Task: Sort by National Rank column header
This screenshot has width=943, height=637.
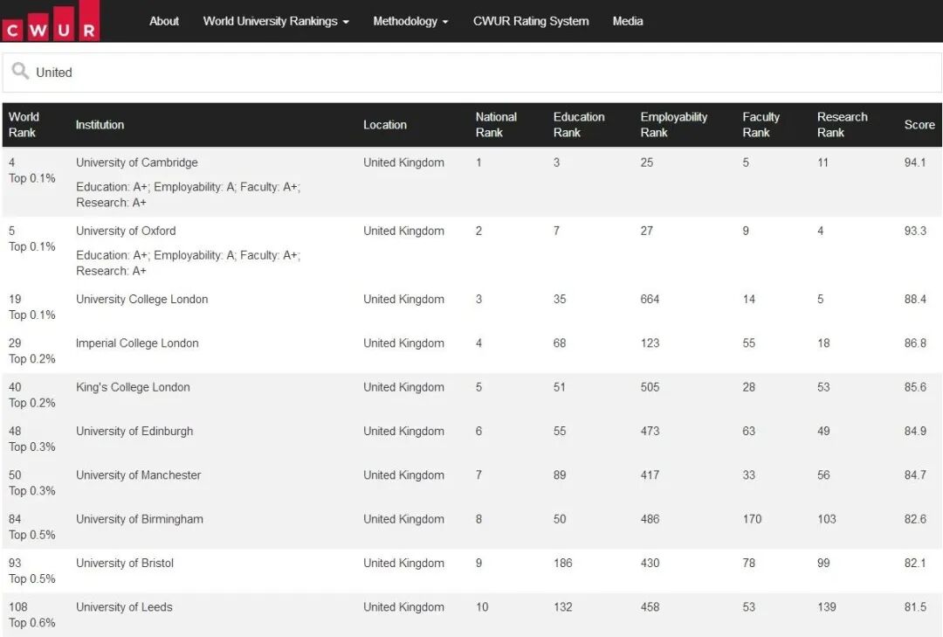Action: pyautogui.click(x=496, y=125)
